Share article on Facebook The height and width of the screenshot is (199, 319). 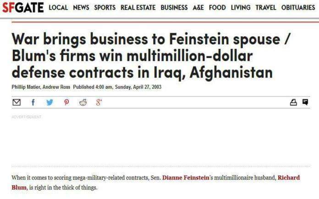(33, 102)
